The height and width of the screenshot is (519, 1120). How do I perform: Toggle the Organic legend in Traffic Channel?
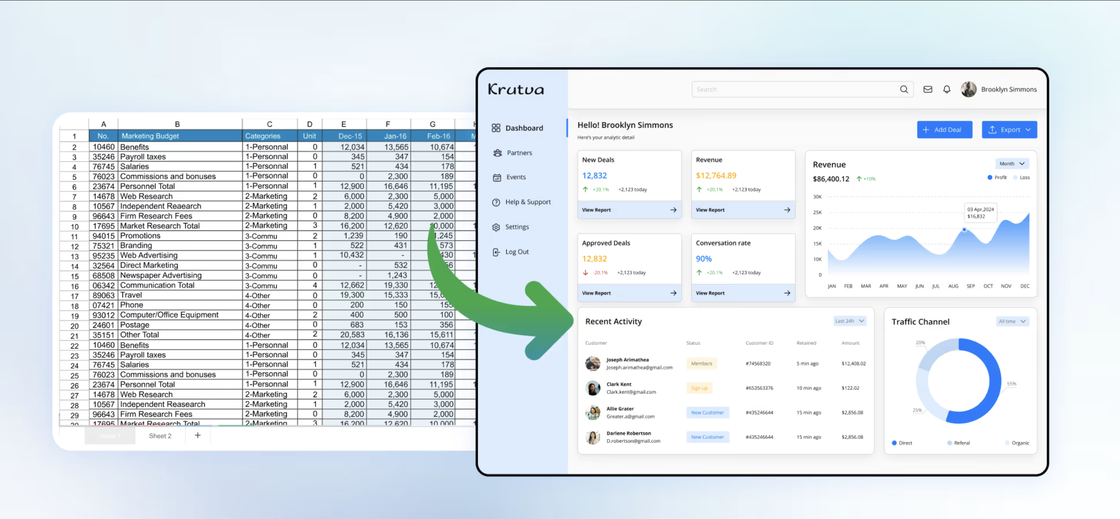(1017, 443)
